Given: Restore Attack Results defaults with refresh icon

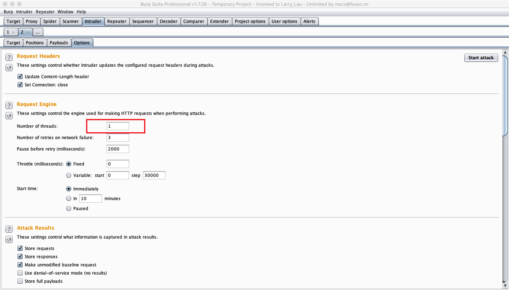Looking at the screenshot, I should (9, 239).
